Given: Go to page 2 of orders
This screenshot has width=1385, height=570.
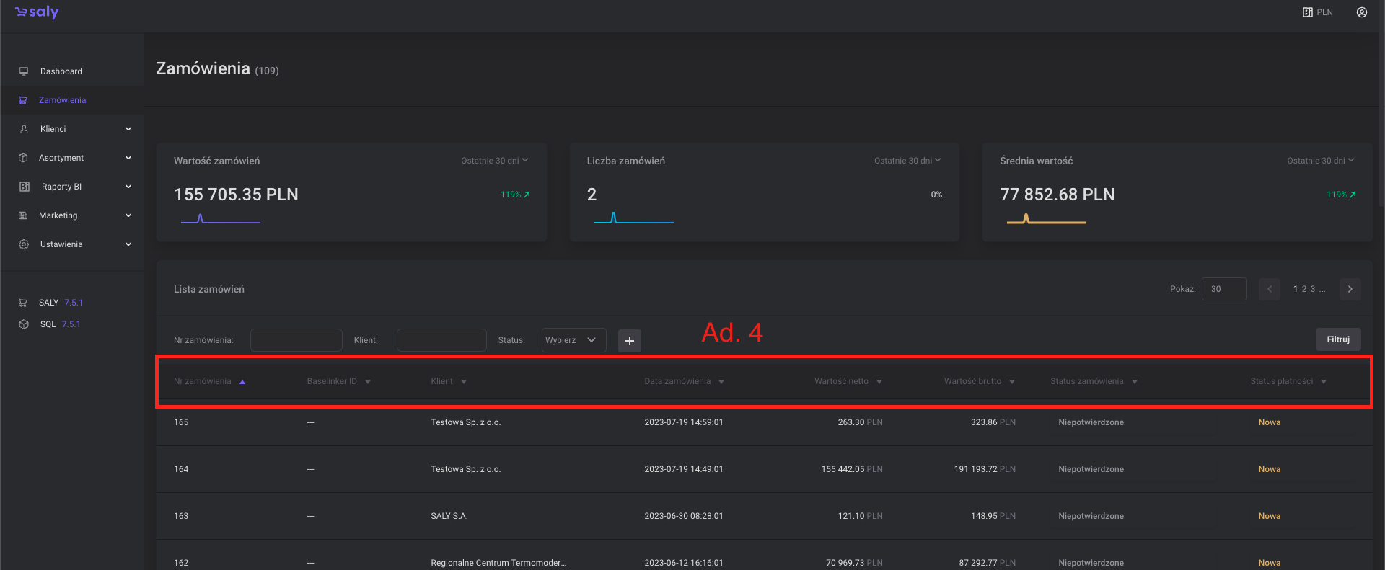Looking at the screenshot, I should click(x=1303, y=289).
